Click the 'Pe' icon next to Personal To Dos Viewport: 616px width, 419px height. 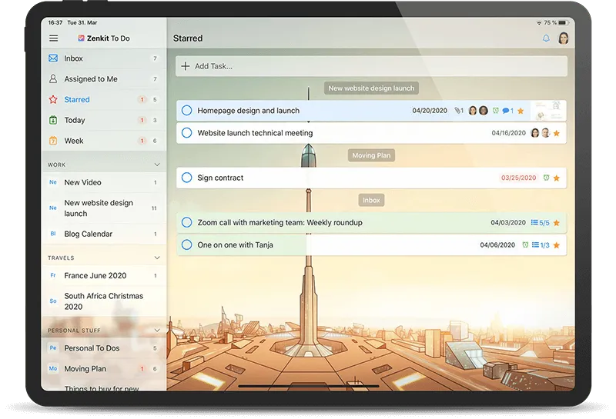[53, 348]
